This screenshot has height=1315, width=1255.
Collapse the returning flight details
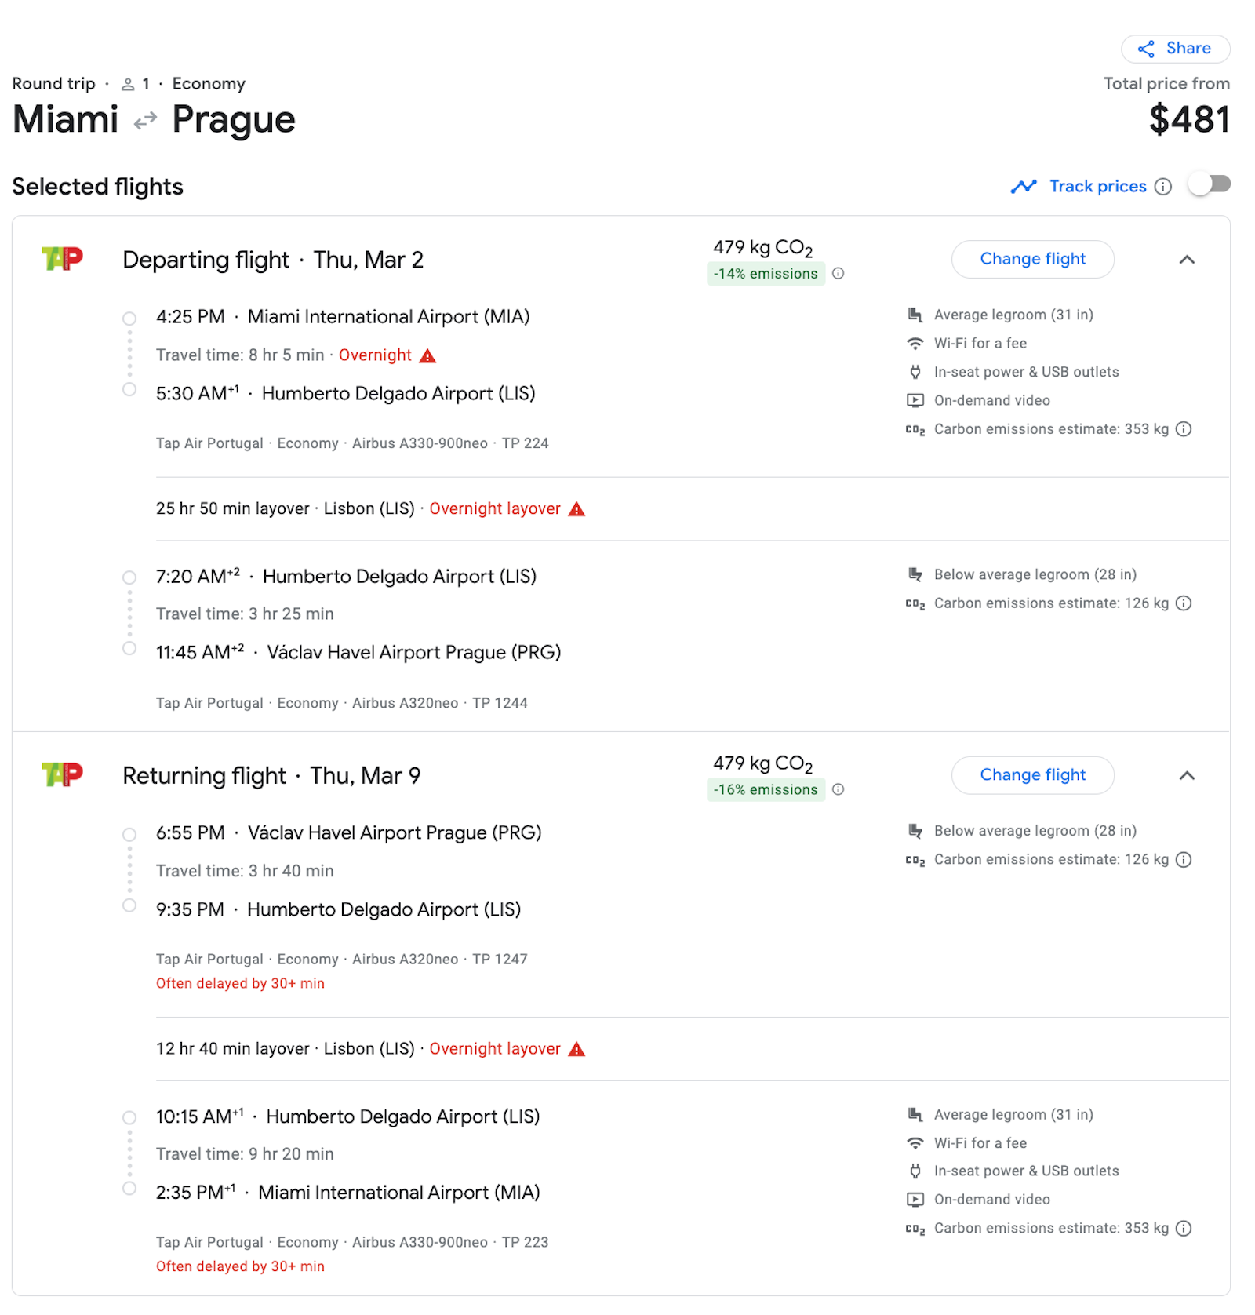(1188, 775)
